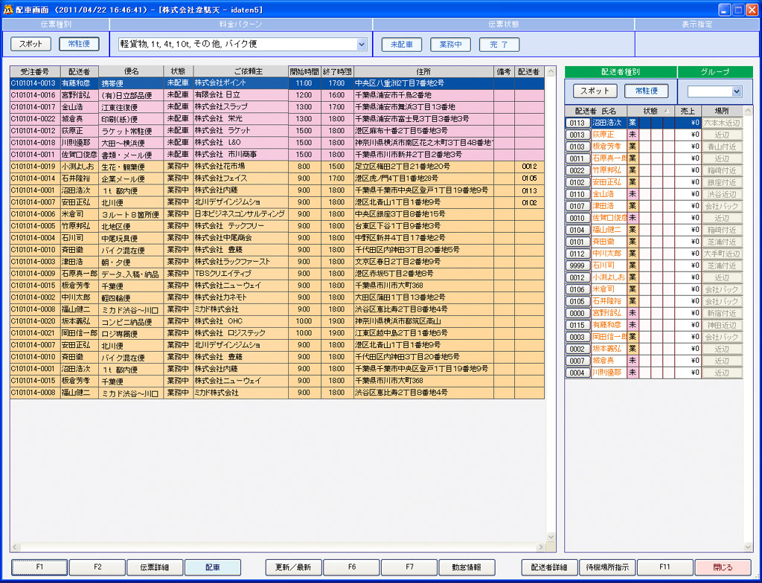
Task: Click order table's scroll-down arrow
Action: coord(551,547)
